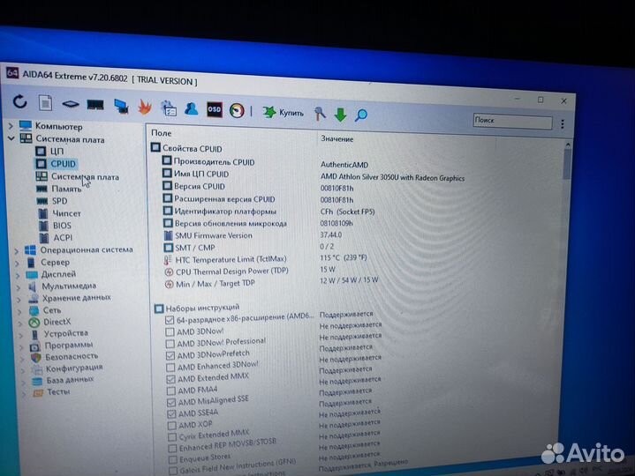Click the gauge benchmark icon
The height and width of the screenshot is (476, 635).
[237, 111]
